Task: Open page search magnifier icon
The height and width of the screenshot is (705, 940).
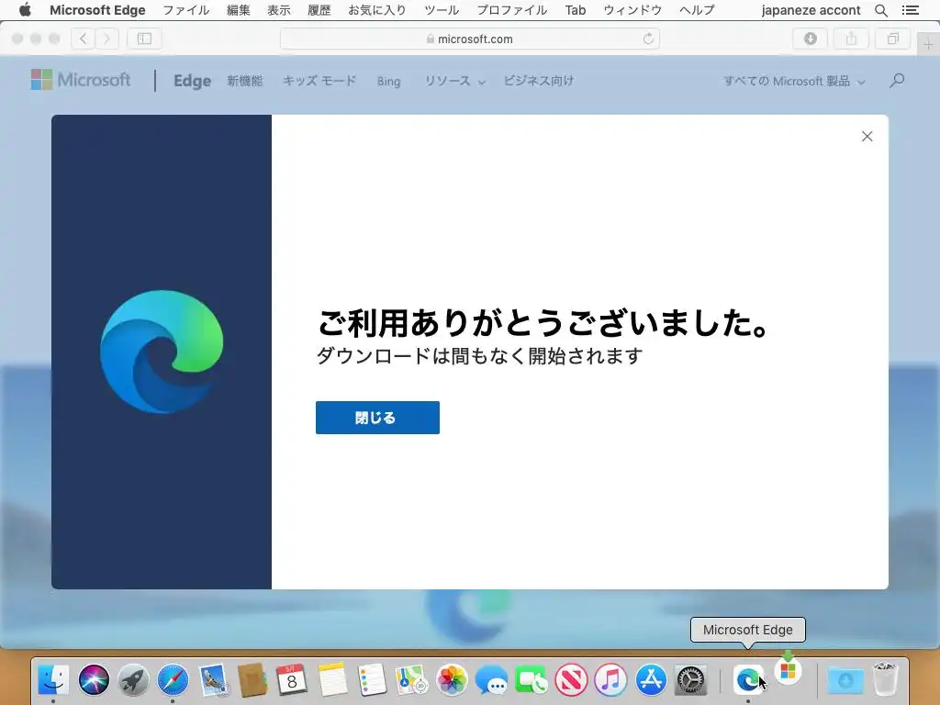Action: coord(897,81)
